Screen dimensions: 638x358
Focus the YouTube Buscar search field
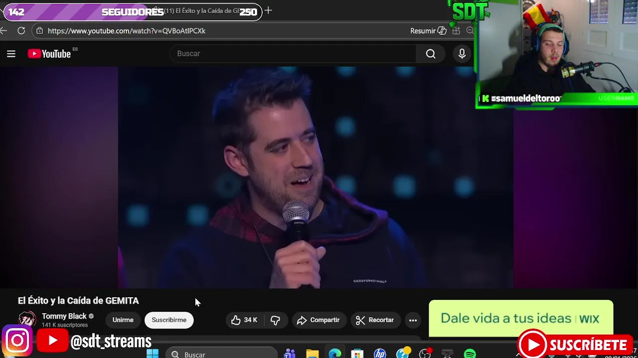click(293, 54)
